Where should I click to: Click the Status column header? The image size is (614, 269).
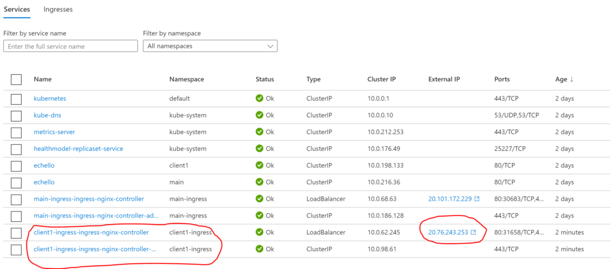[264, 79]
